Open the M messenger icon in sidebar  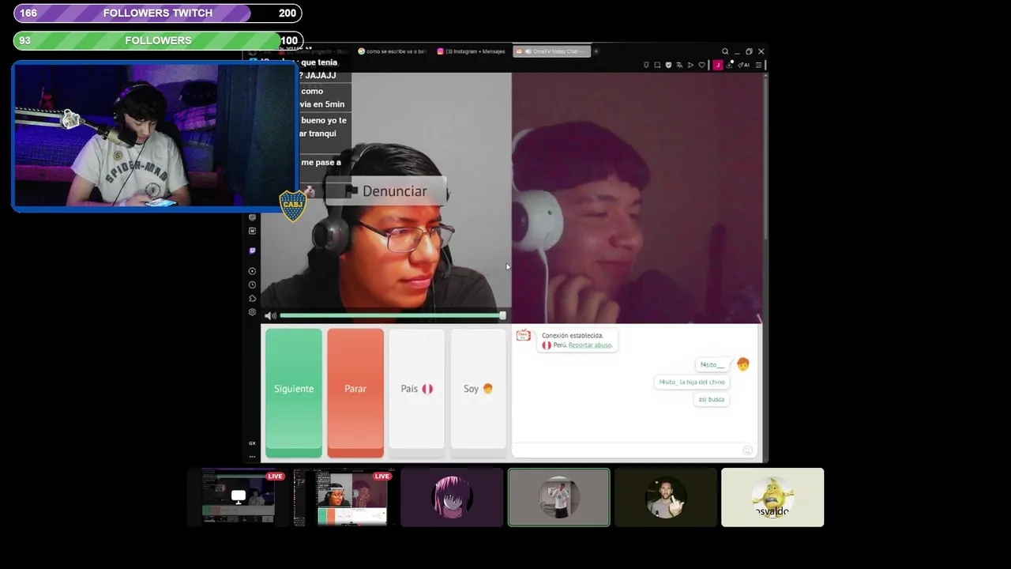(252, 231)
